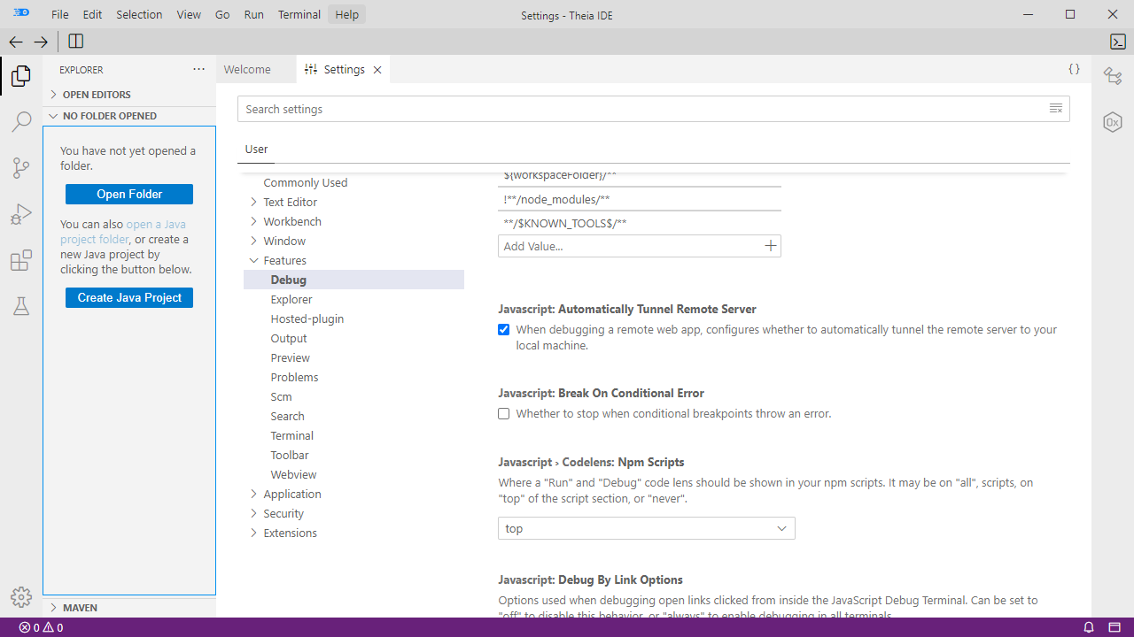This screenshot has height=637, width=1134.
Task: Open the Testing flask icon
Action: click(x=21, y=306)
